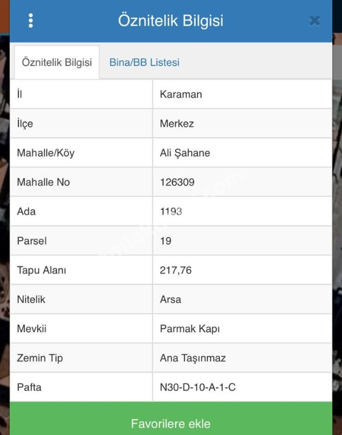Viewport: 342px width, 435px height.
Task: Switch to the Bina/BB Listesi tab
Action: coord(144,63)
